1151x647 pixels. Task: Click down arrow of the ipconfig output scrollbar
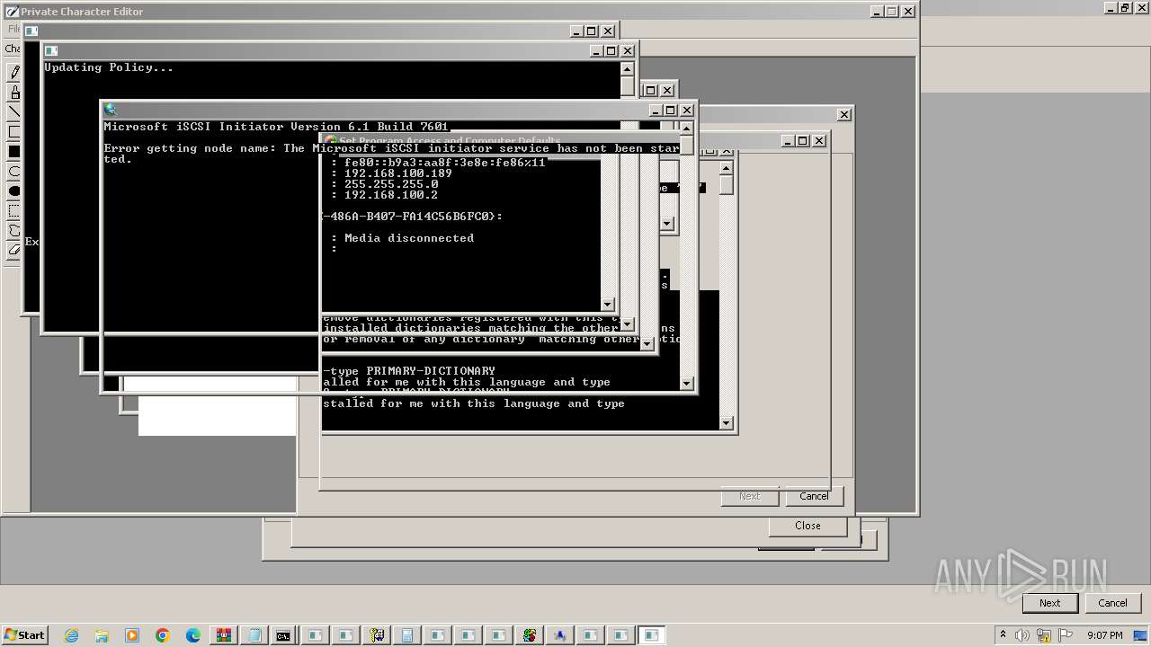click(x=607, y=305)
